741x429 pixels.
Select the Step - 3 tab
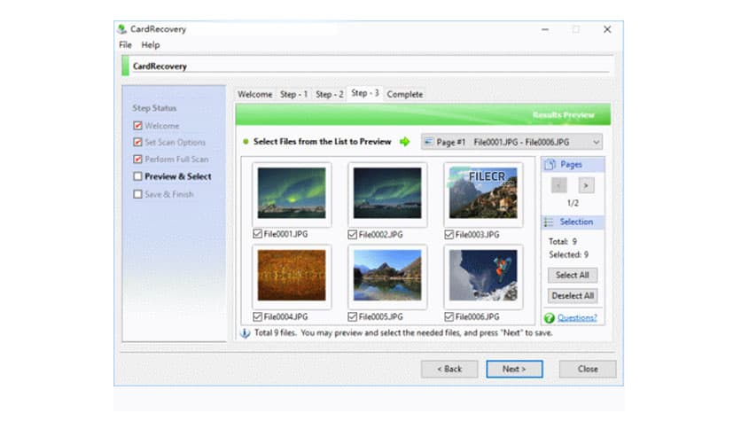point(365,93)
